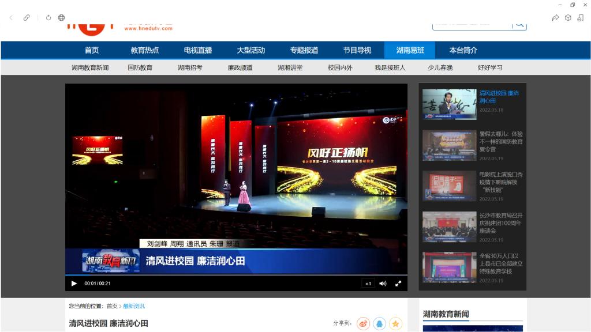Click the globe icon in browser toolbar
This screenshot has width=591, height=332.
[x=62, y=18]
